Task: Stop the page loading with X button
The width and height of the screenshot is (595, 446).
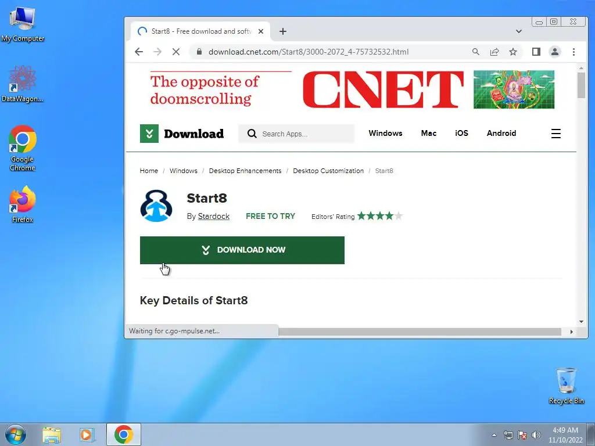Action: click(x=176, y=52)
